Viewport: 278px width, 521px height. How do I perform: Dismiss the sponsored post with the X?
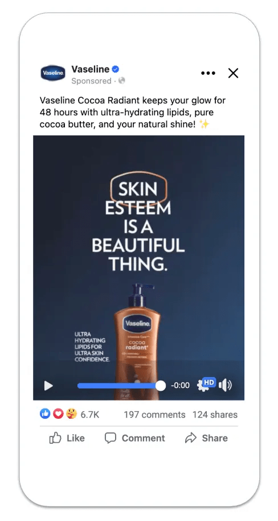(x=233, y=73)
